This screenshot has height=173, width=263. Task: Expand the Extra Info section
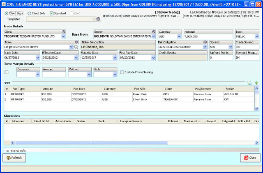click(7, 151)
